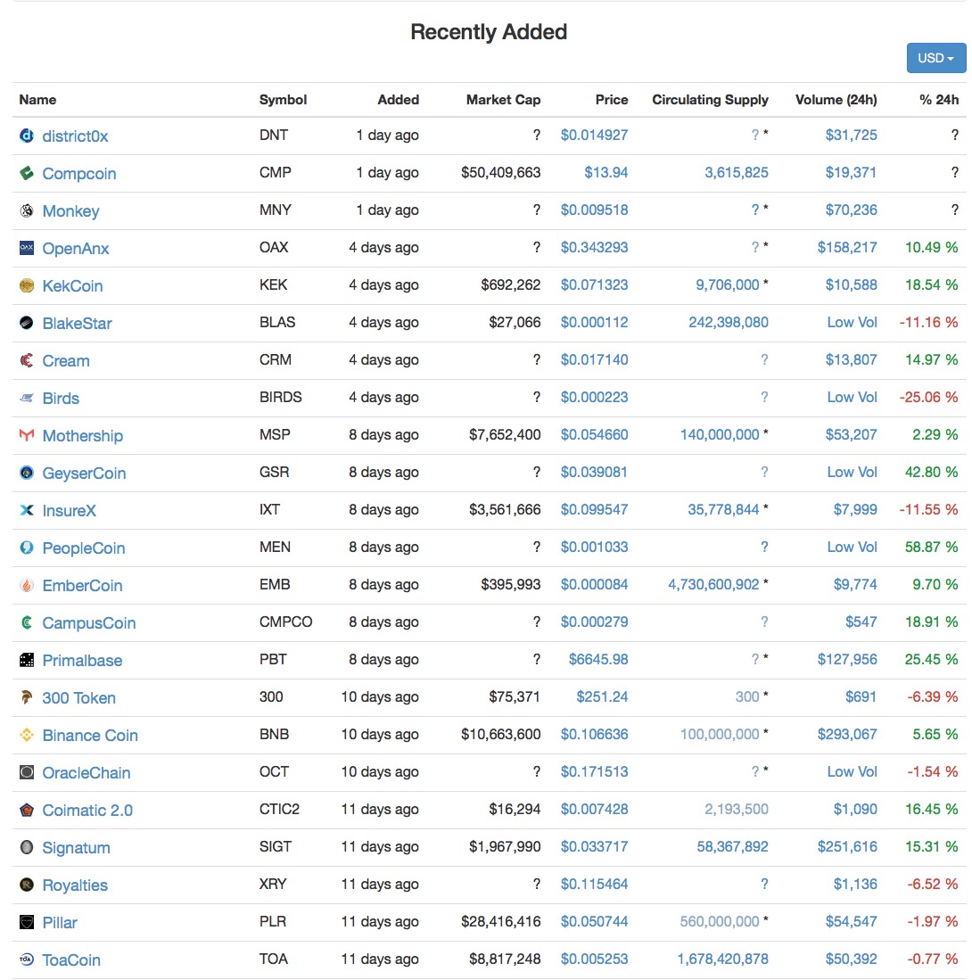The image size is (972, 980).
Task: Click Royalties price $0.115464
Action: coord(594,885)
